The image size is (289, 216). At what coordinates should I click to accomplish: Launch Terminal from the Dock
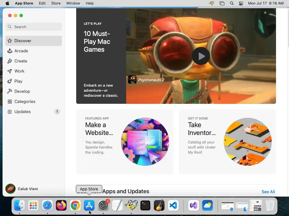click(145, 205)
